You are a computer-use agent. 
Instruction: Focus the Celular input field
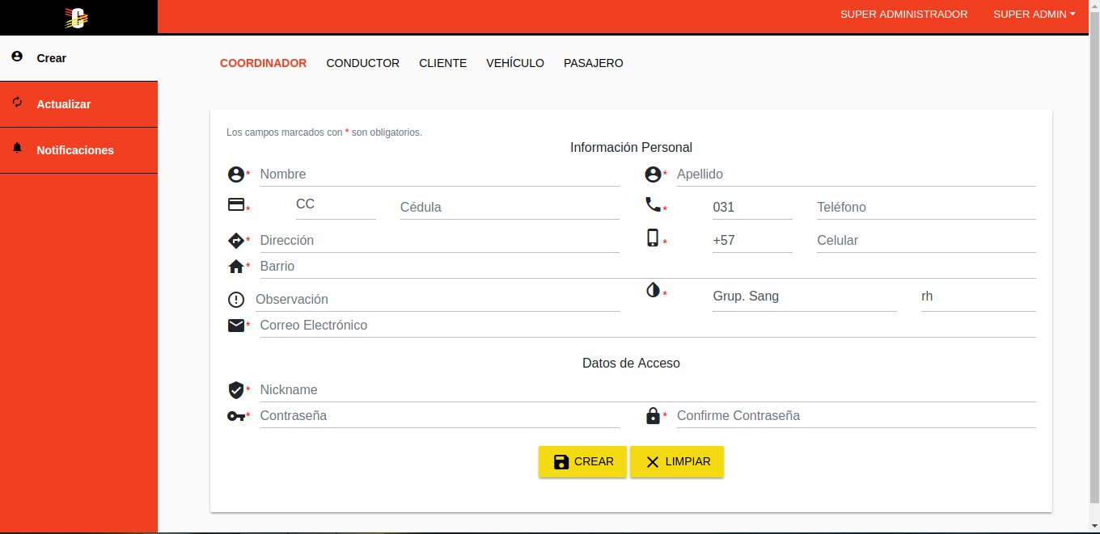[x=926, y=241]
